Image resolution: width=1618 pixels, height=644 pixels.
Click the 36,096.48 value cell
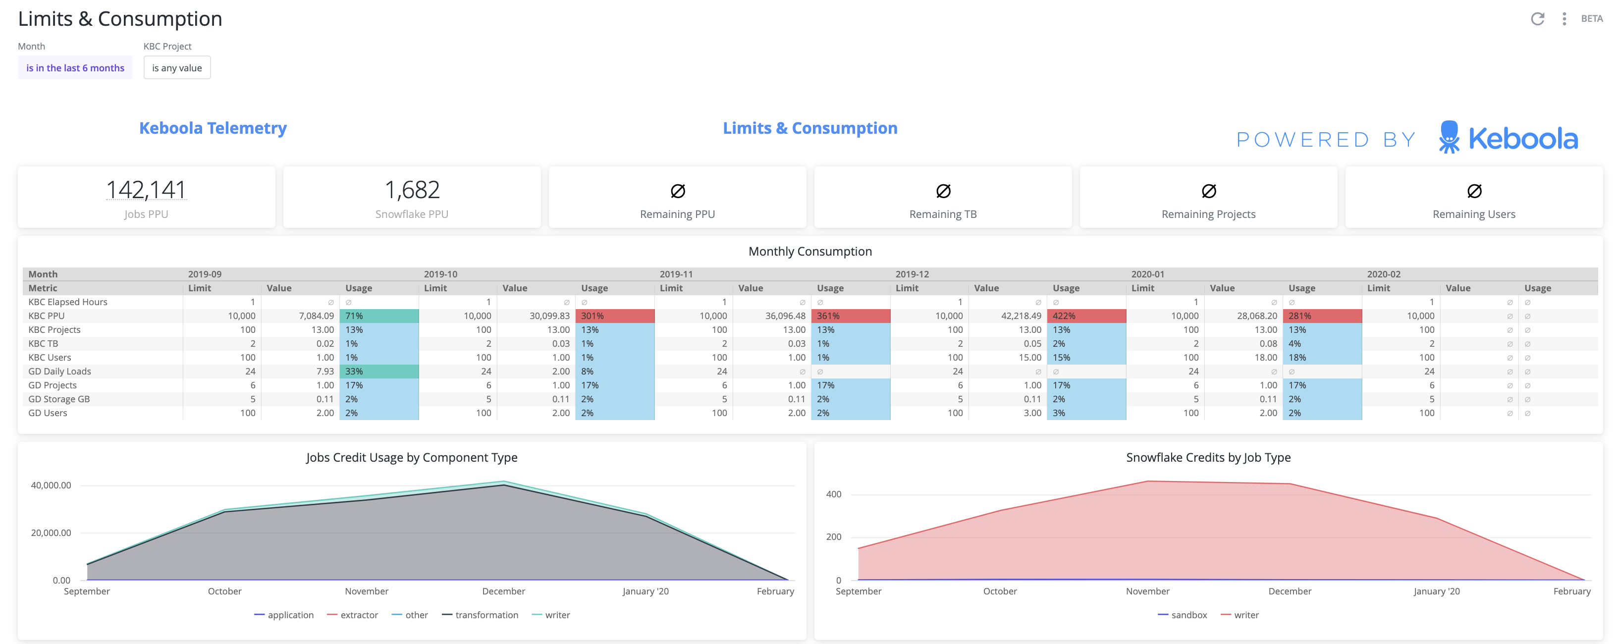[x=785, y=316]
